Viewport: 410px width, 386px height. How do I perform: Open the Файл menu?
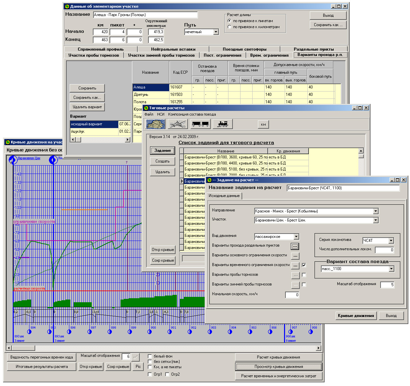click(149, 114)
